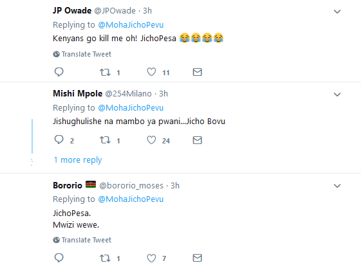Like Mishi Mpole's tweet with 24 likes
This screenshot has height=263, width=361.
pos(151,140)
